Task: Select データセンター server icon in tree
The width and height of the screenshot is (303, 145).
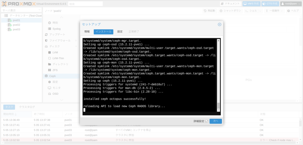Action: pyautogui.click(x=7, y=15)
